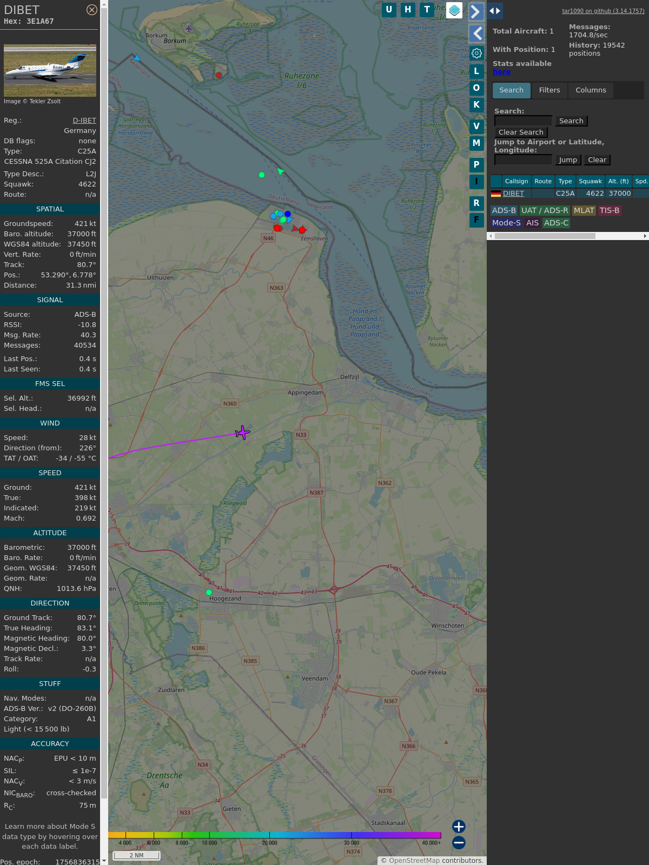Image resolution: width=649 pixels, height=865 pixels.
Task: Open the settings gear icon
Action: tap(476, 53)
